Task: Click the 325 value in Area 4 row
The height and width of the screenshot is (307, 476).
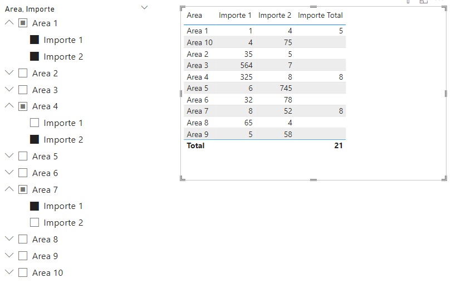Action: [246, 77]
